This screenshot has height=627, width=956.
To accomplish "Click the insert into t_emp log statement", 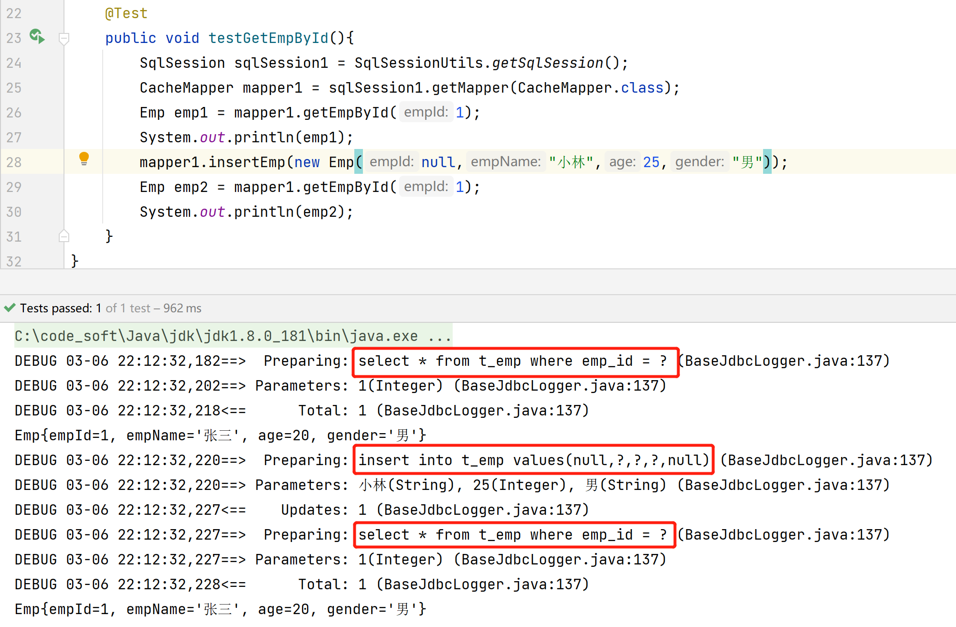I will tap(533, 460).
